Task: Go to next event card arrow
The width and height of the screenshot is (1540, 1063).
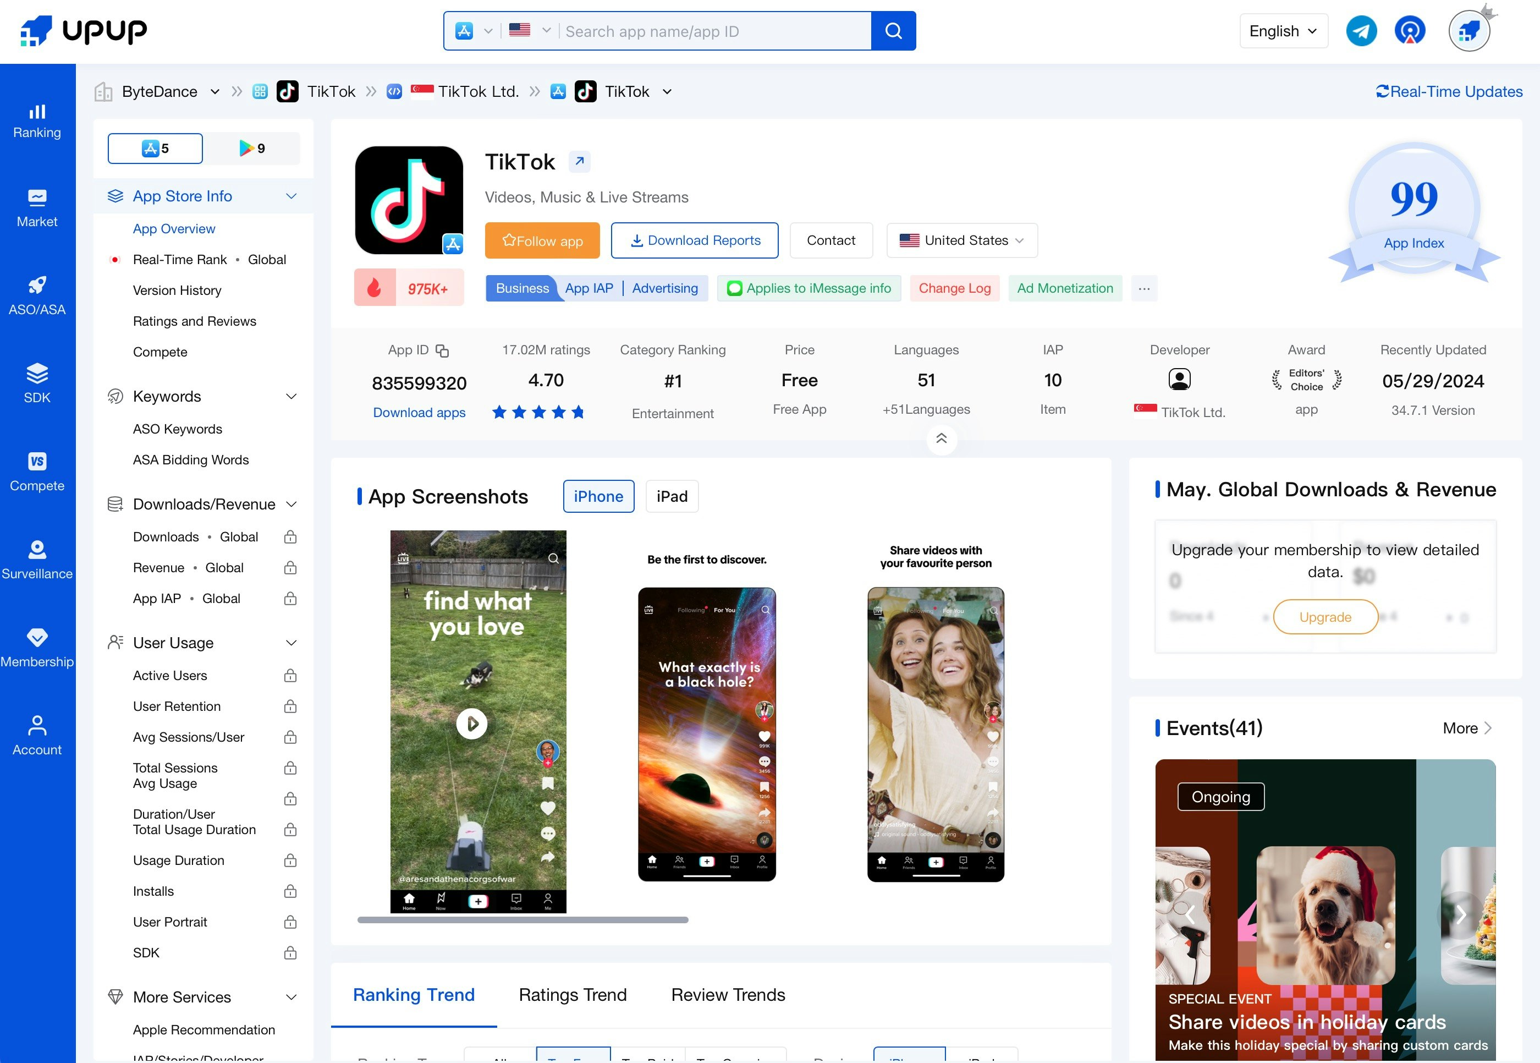Action: tap(1461, 915)
